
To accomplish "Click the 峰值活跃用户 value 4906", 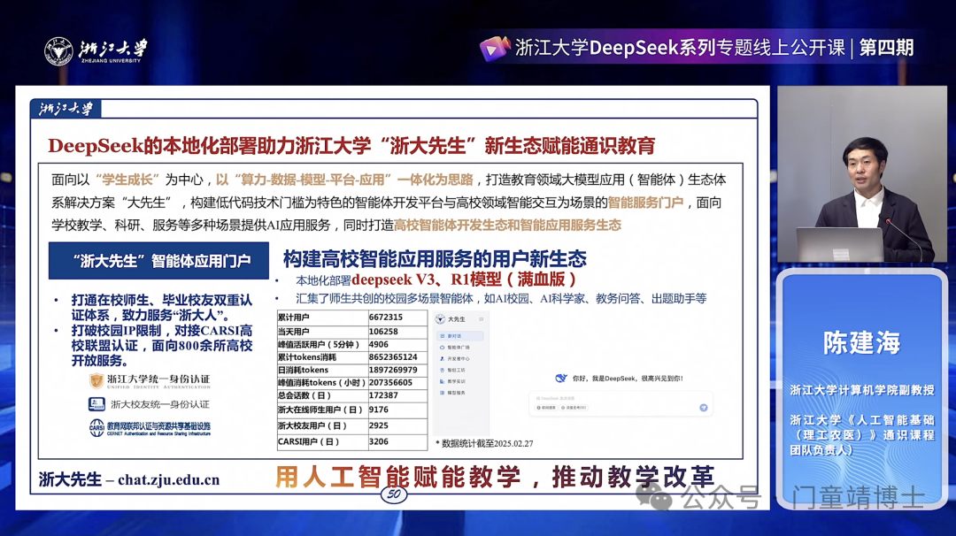I will (379, 344).
